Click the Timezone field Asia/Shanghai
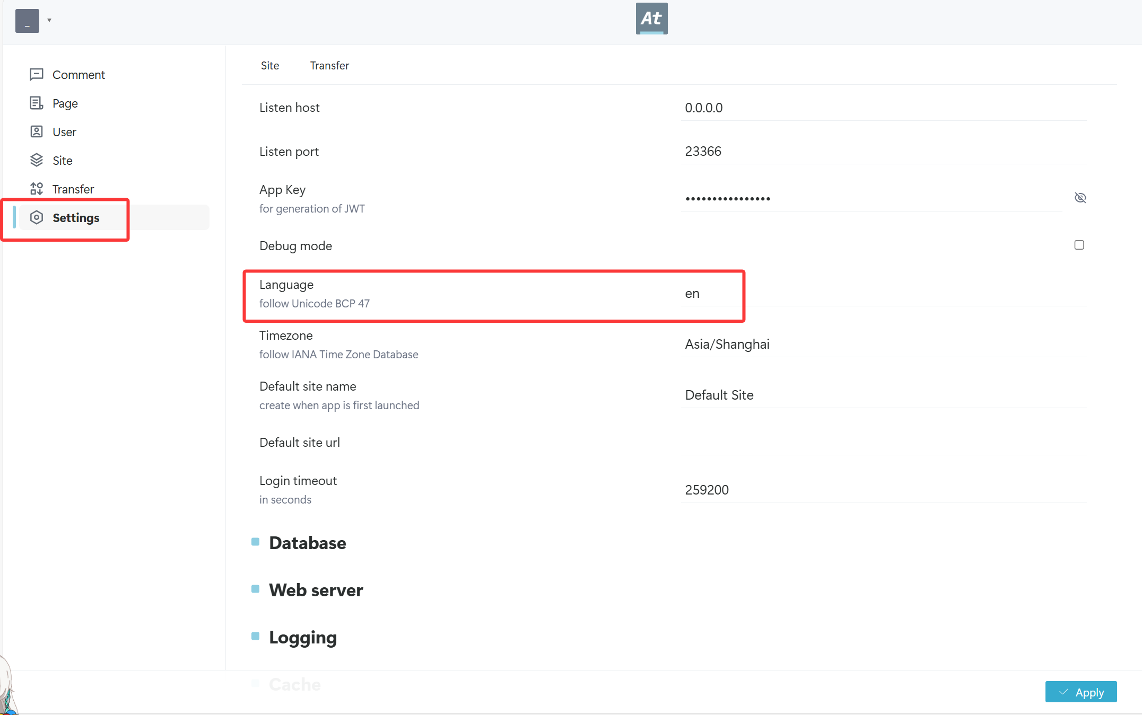The width and height of the screenshot is (1142, 715). point(883,345)
